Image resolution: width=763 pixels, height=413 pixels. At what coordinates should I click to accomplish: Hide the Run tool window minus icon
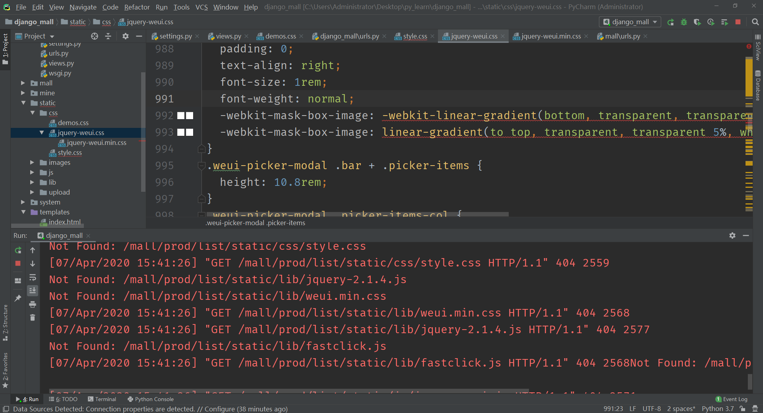coord(746,235)
